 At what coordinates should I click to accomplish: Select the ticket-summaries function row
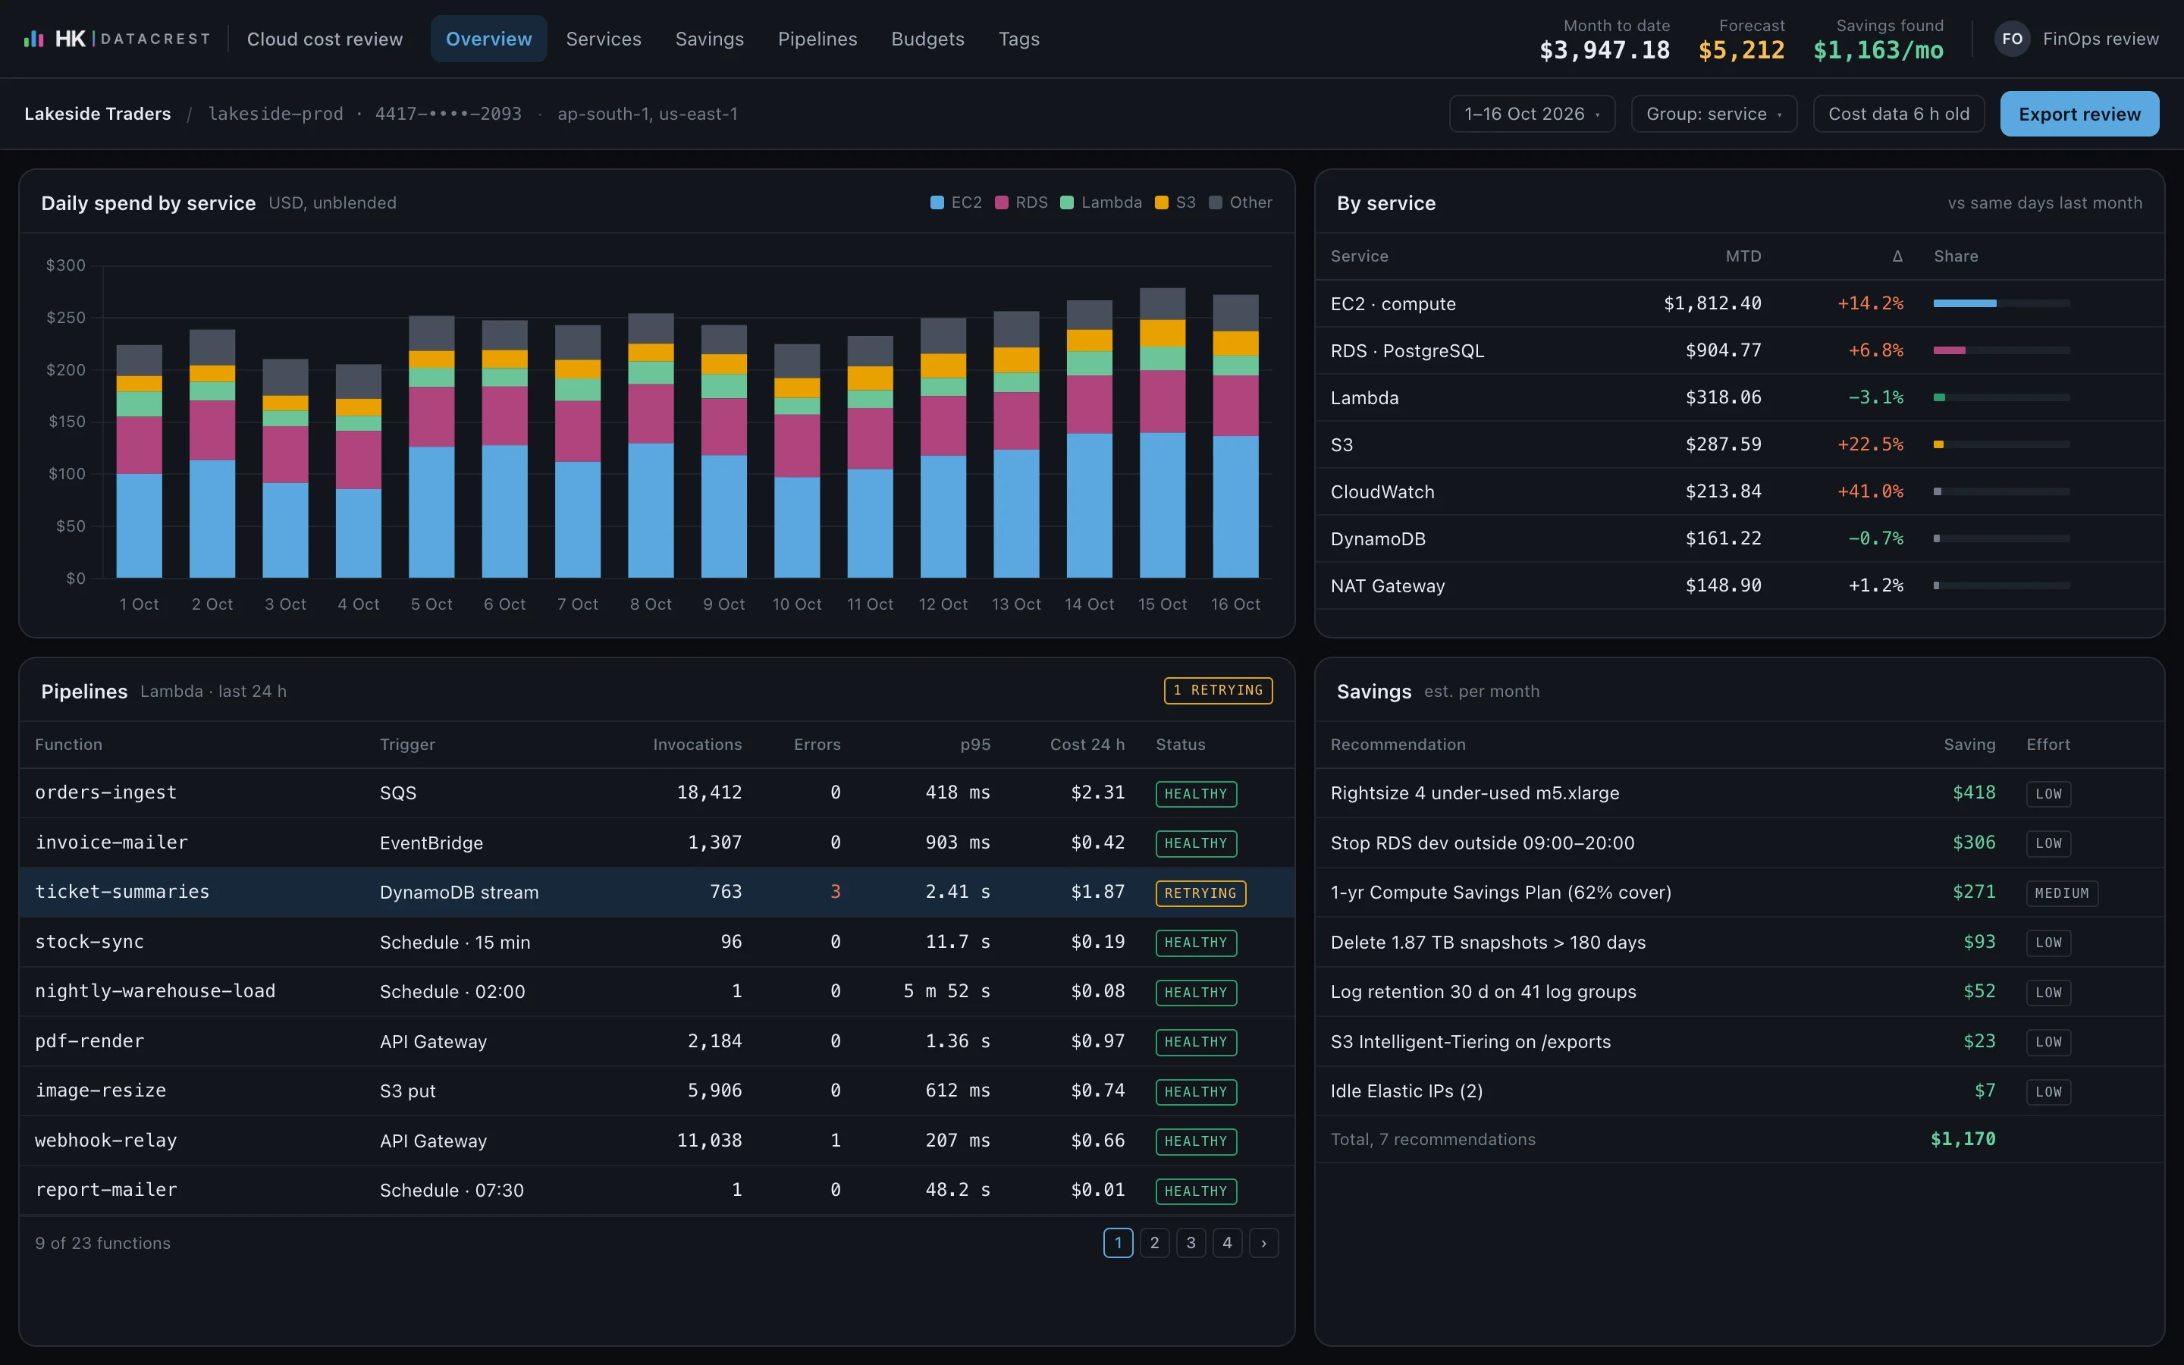(x=657, y=892)
